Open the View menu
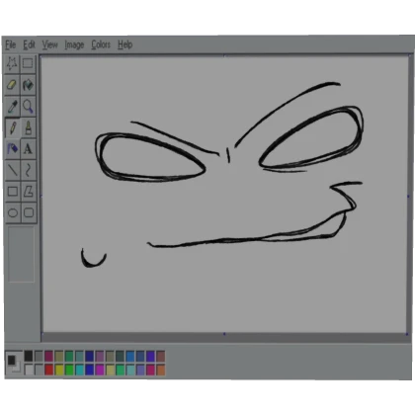Image resolution: width=415 pixels, height=415 pixels. tap(49, 44)
